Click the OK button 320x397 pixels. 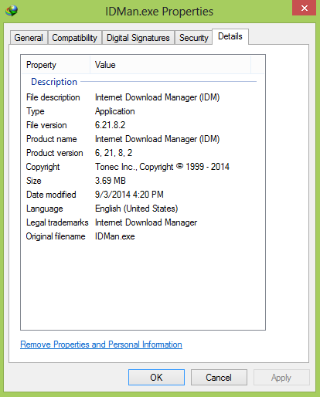point(156,378)
